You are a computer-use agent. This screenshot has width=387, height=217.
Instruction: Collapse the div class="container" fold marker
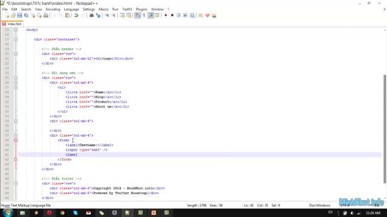pyautogui.click(x=16, y=39)
